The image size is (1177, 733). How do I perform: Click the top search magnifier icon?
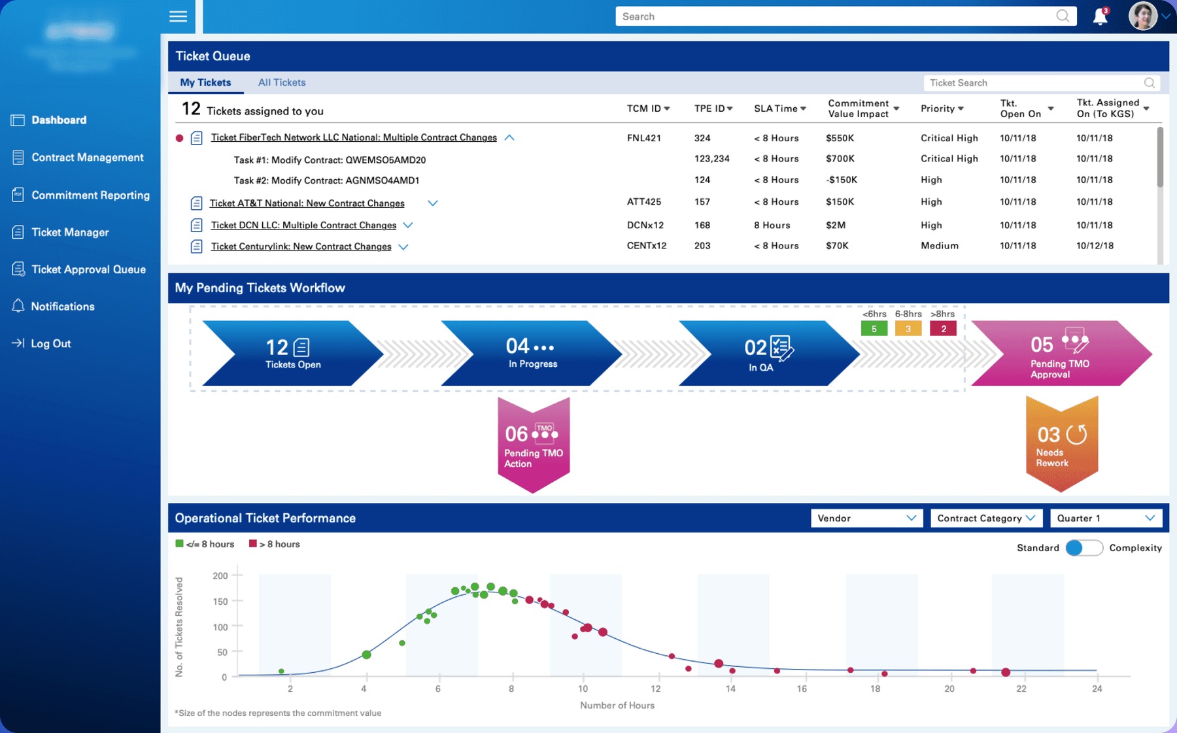click(x=1063, y=16)
